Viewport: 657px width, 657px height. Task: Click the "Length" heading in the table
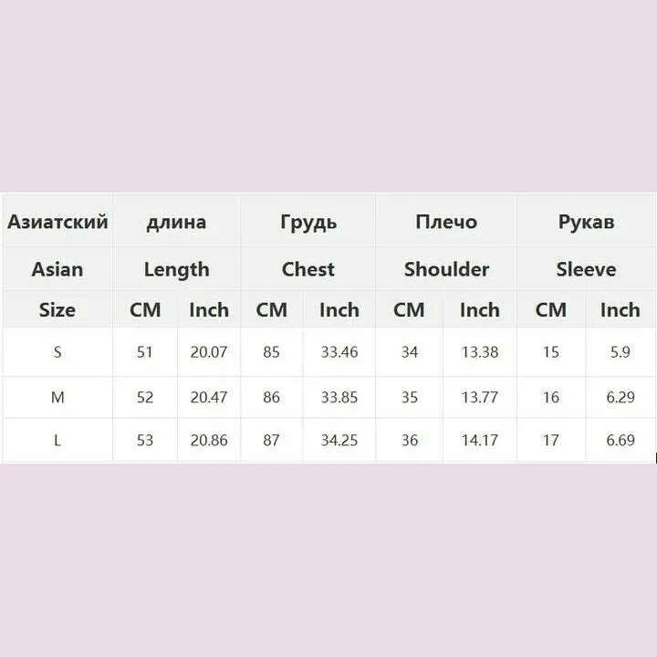click(176, 269)
